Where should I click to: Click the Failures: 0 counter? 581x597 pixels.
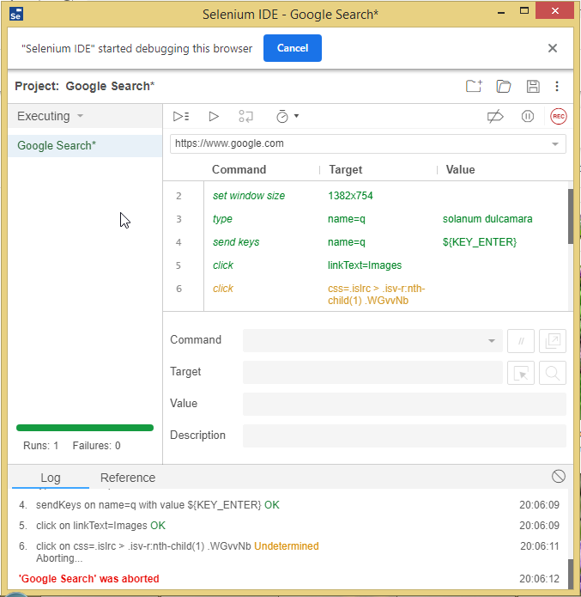coord(96,446)
